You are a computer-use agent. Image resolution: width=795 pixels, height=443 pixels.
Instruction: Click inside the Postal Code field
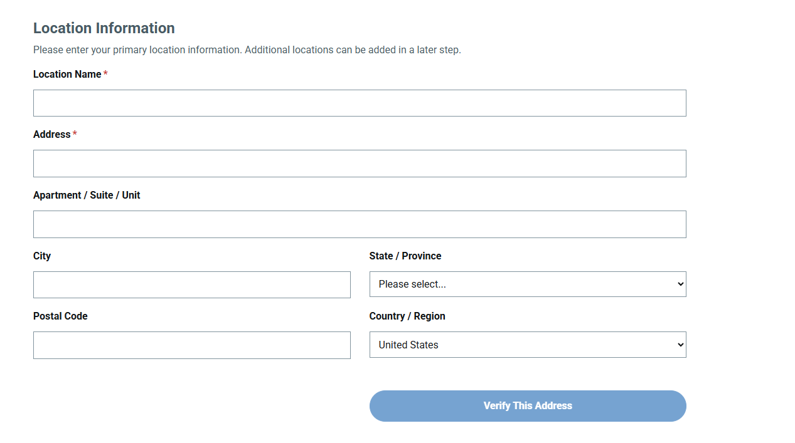[x=191, y=345]
